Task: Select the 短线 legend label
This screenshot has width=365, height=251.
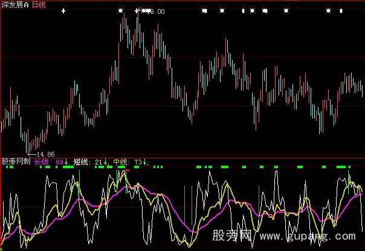Action: pyautogui.click(x=81, y=161)
